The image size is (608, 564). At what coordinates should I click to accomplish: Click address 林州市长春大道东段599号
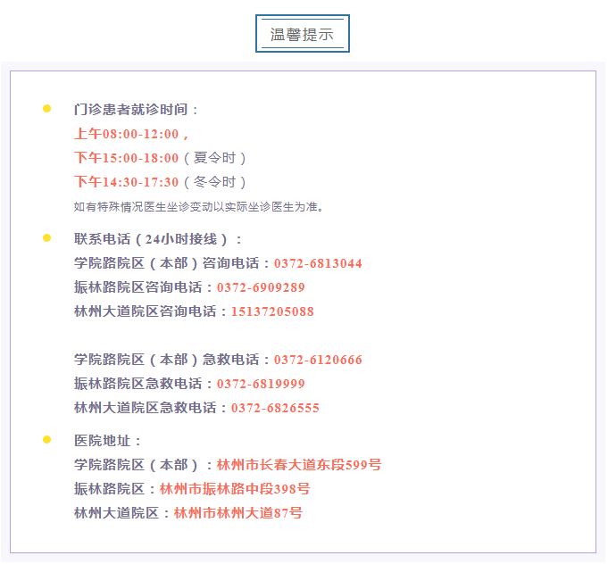coord(299,465)
